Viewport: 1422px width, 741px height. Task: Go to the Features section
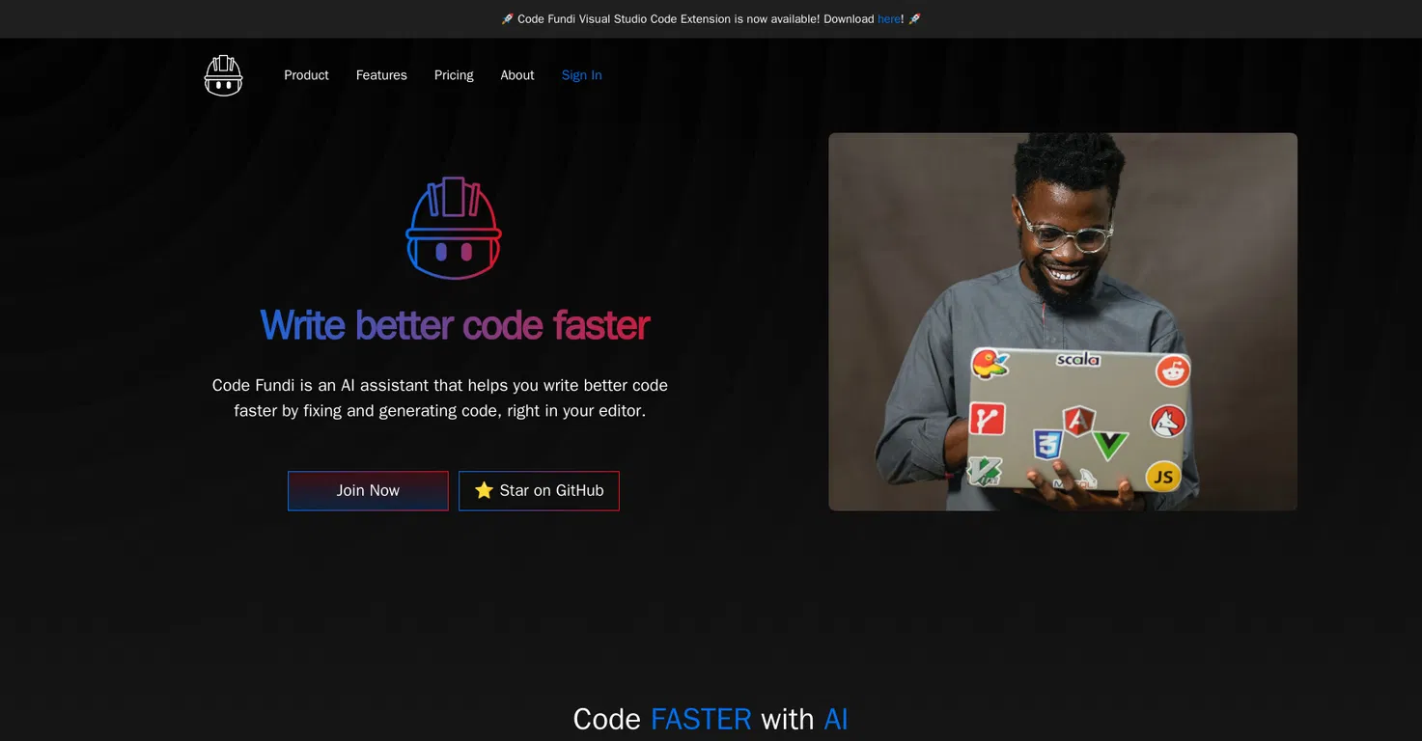coord(381,75)
